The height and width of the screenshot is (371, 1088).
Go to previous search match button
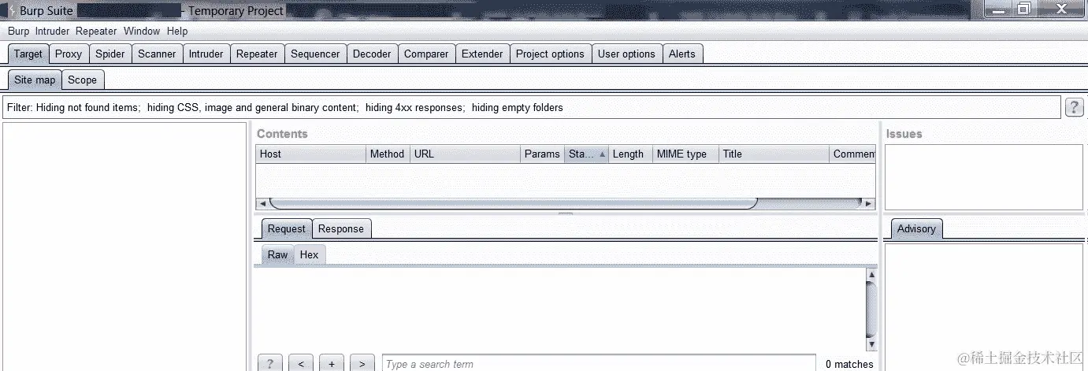tap(301, 363)
